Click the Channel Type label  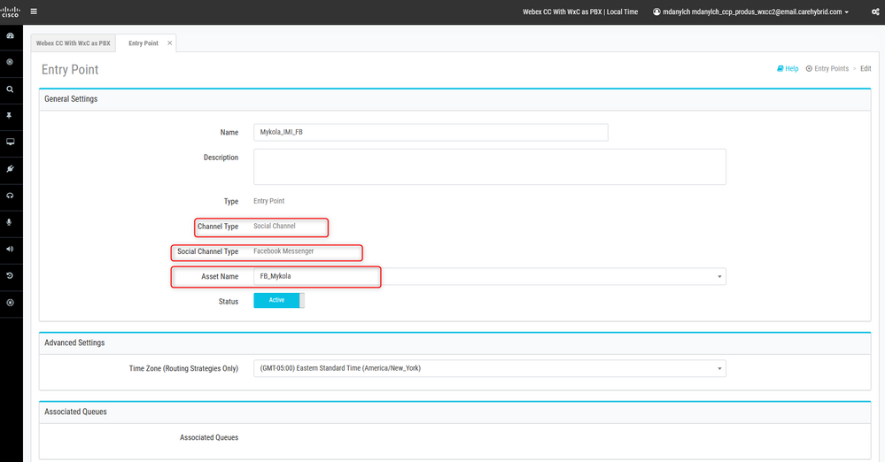click(x=218, y=227)
